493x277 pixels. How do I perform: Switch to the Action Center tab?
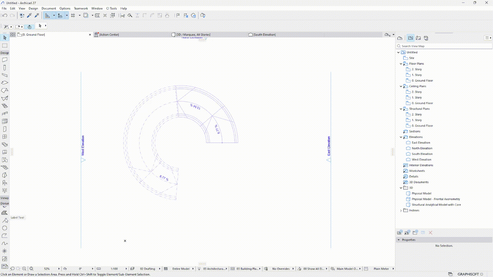(x=132, y=35)
